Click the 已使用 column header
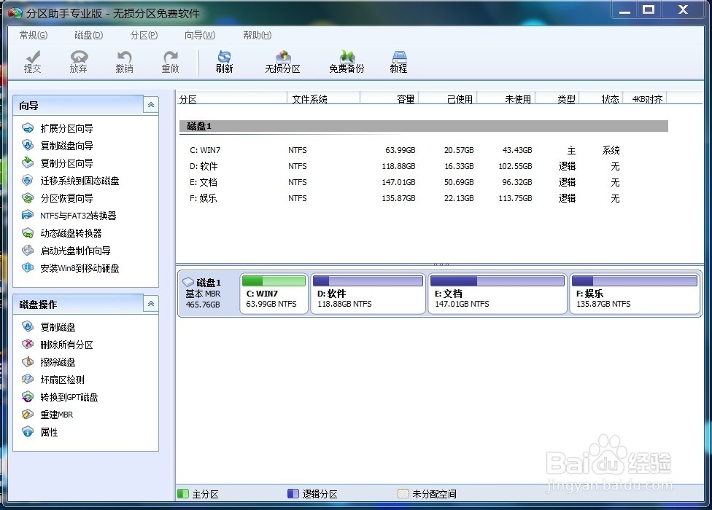 (x=448, y=99)
